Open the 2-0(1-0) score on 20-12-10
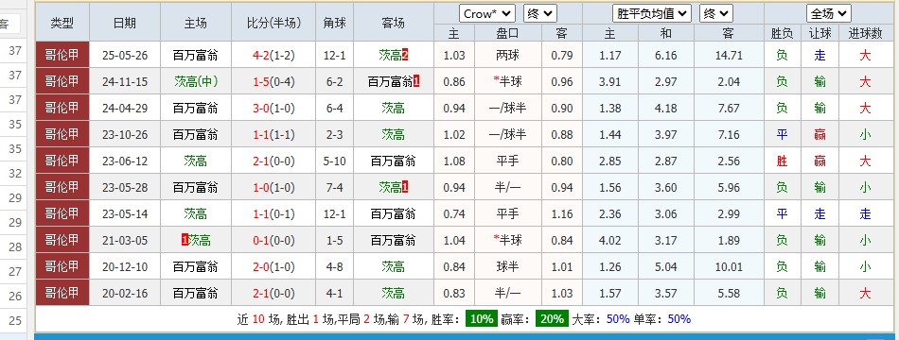899x340 pixels. (273, 266)
